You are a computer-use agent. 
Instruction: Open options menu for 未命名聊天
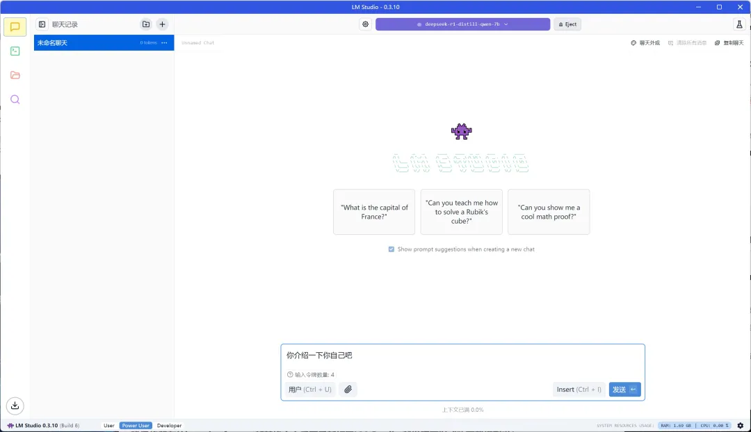(x=164, y=42)
